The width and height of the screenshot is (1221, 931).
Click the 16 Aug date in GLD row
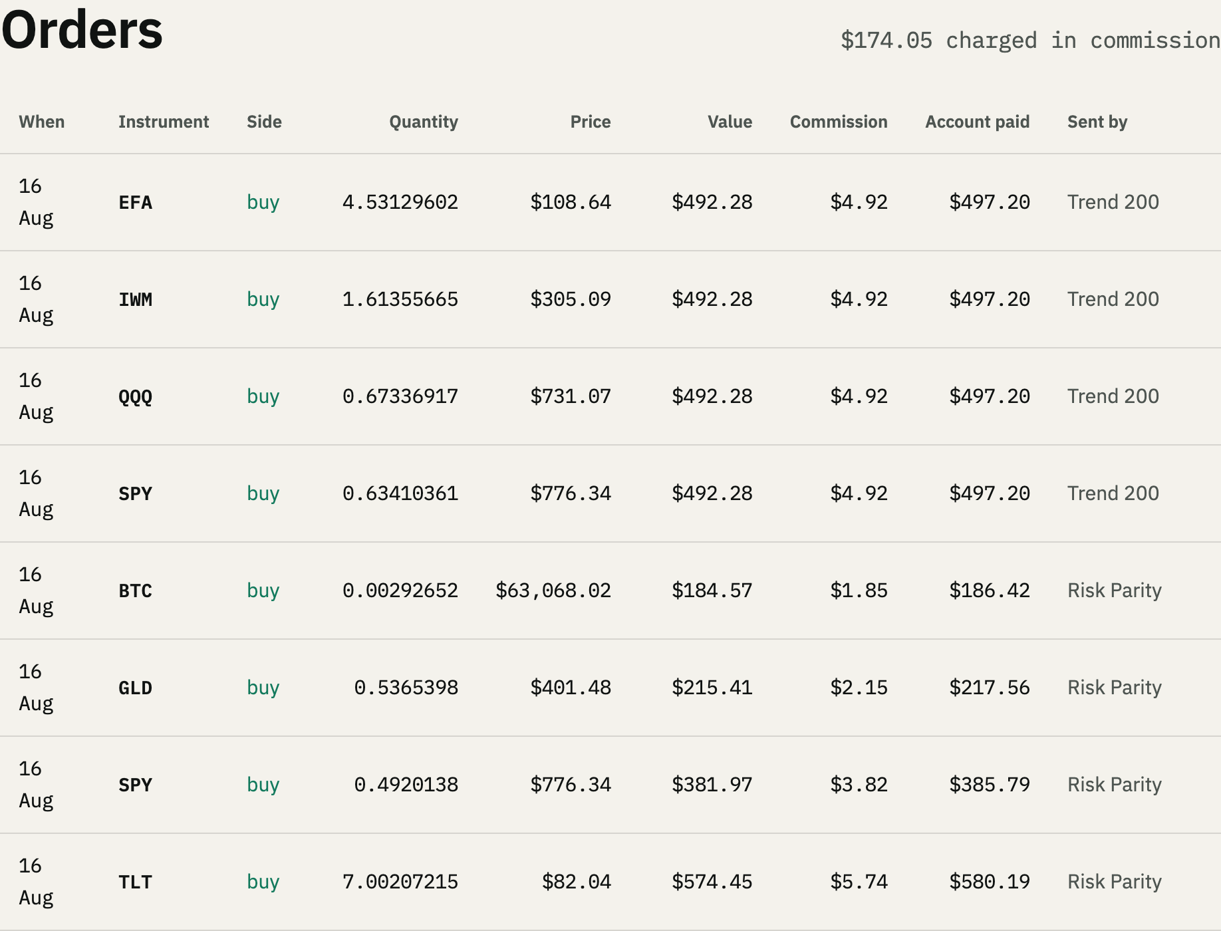pos(36,688)
